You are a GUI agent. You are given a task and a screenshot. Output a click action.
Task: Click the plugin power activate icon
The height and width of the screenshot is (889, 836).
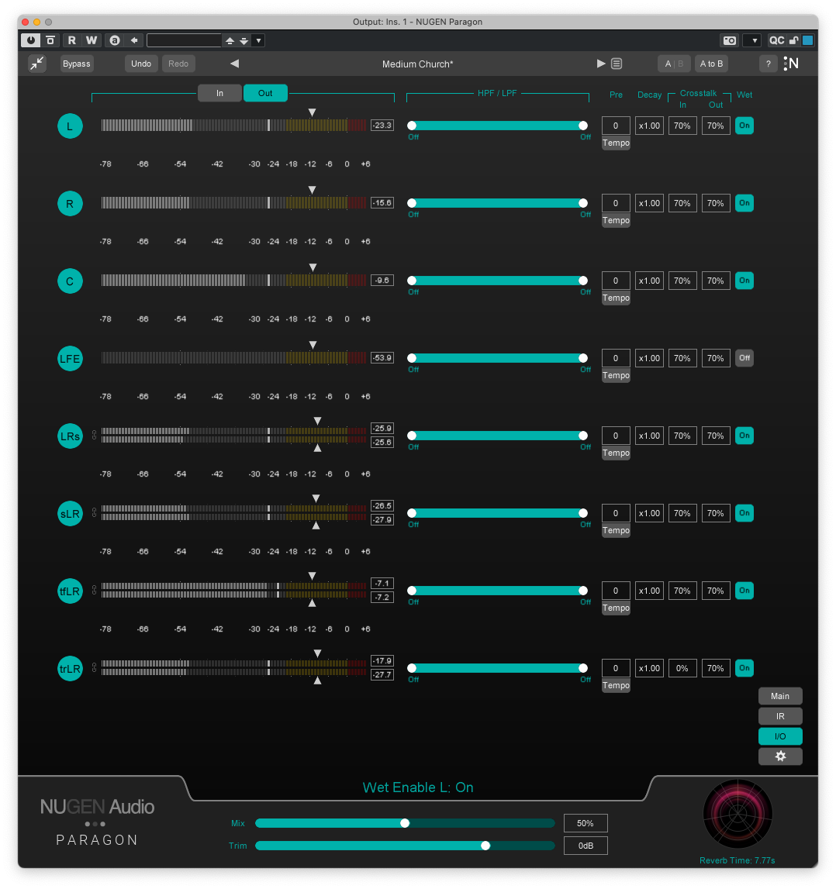point(30,40)
